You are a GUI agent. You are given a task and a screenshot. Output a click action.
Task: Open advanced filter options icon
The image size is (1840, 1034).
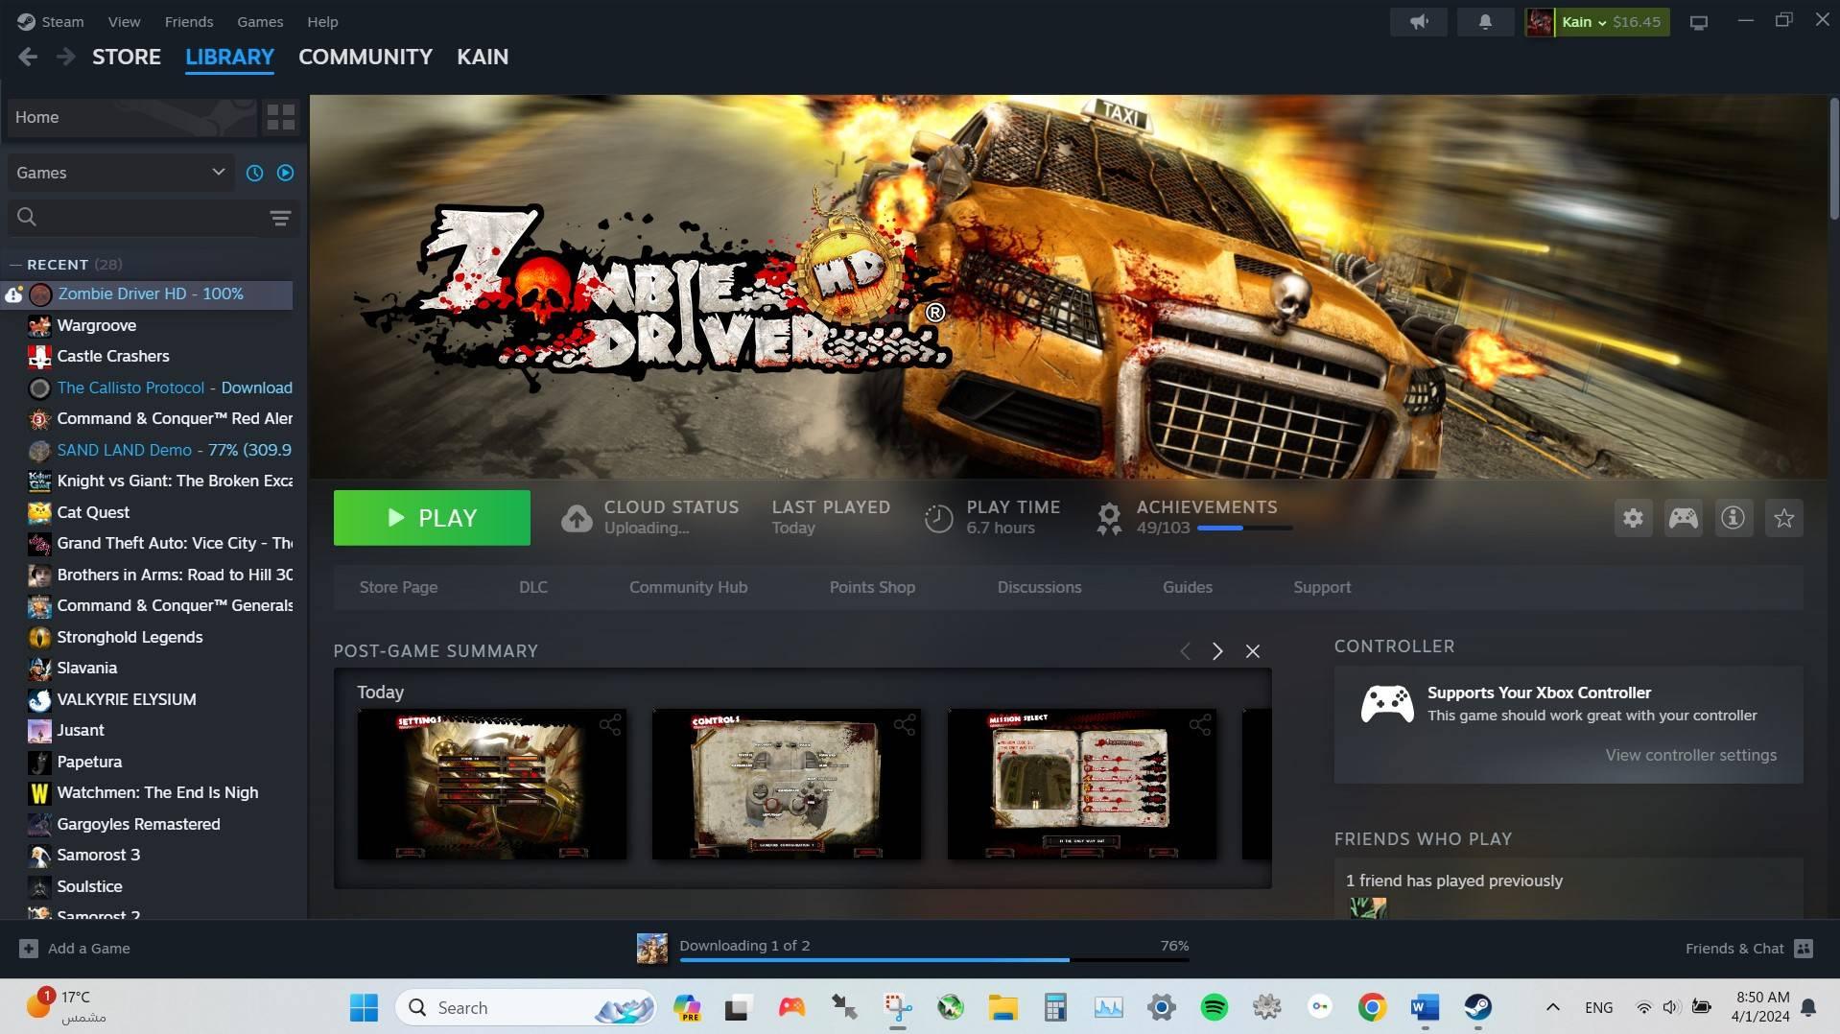coord(280,218)
